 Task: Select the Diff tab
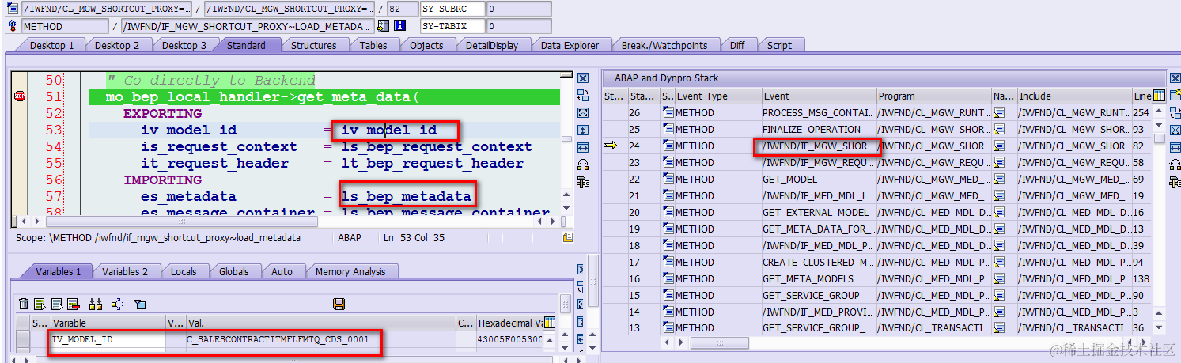click(737, 45)
